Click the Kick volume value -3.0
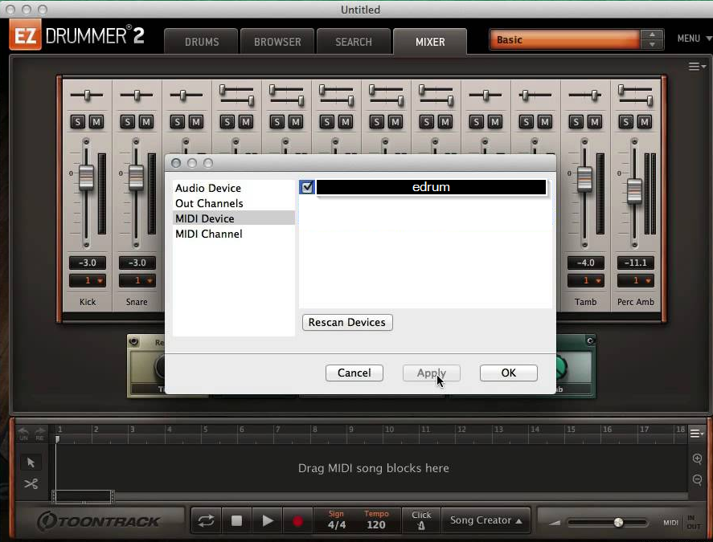 click(88, 263)
